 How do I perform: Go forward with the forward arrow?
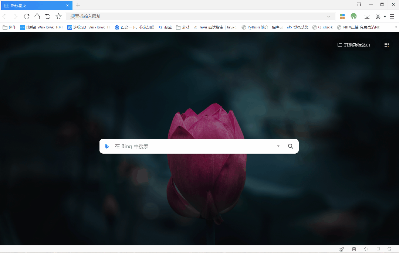[x=15, y=17]
